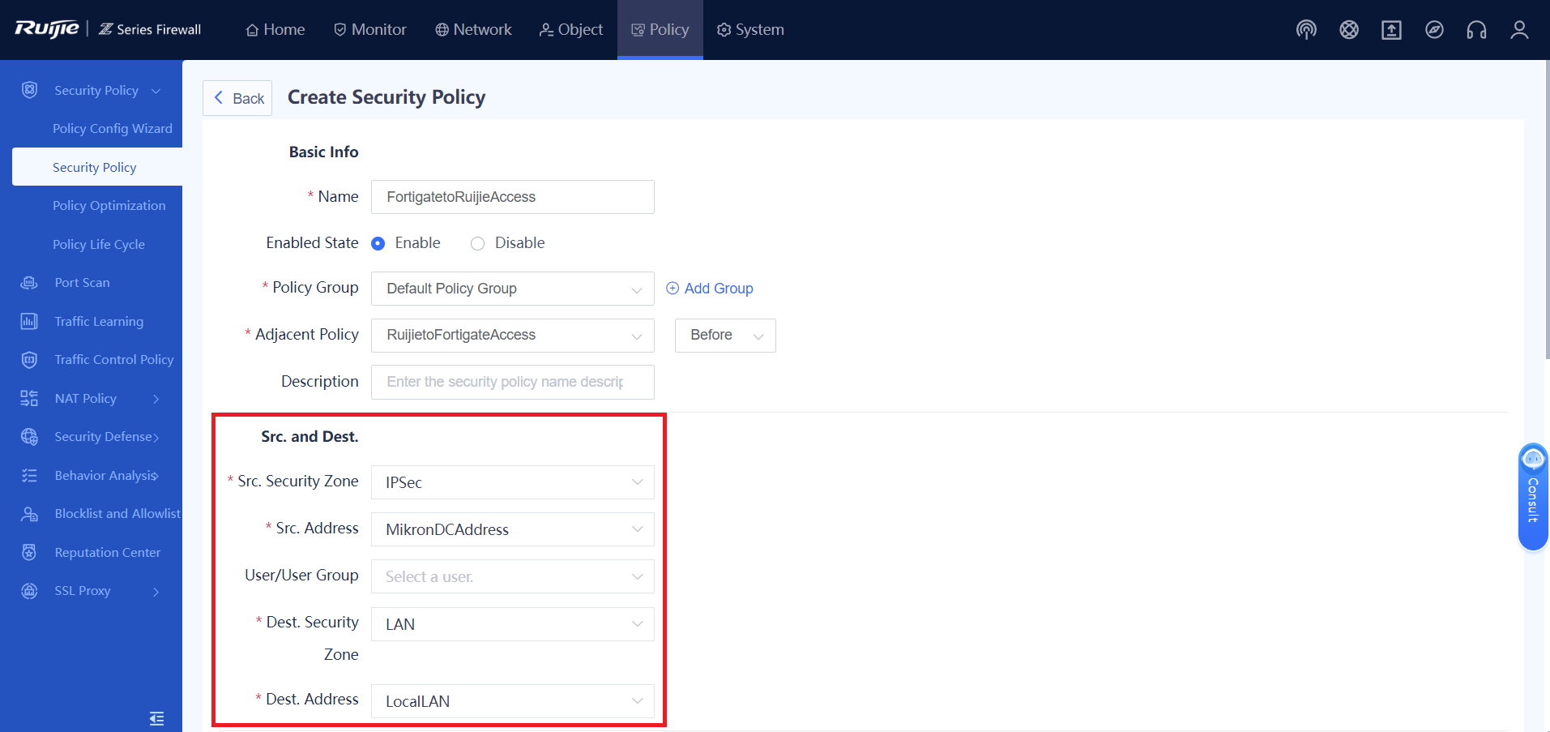Click the Port Scan icon
The width and height of the screenshot is (1550, 732).
[x=30, y=283]
